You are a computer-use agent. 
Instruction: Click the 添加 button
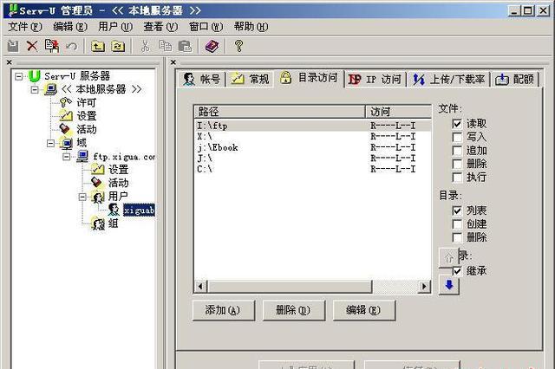tap(223, 310)
